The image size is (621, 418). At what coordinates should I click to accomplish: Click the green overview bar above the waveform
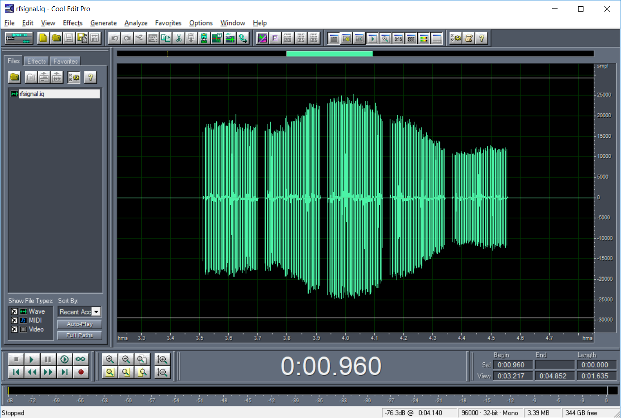329,54
